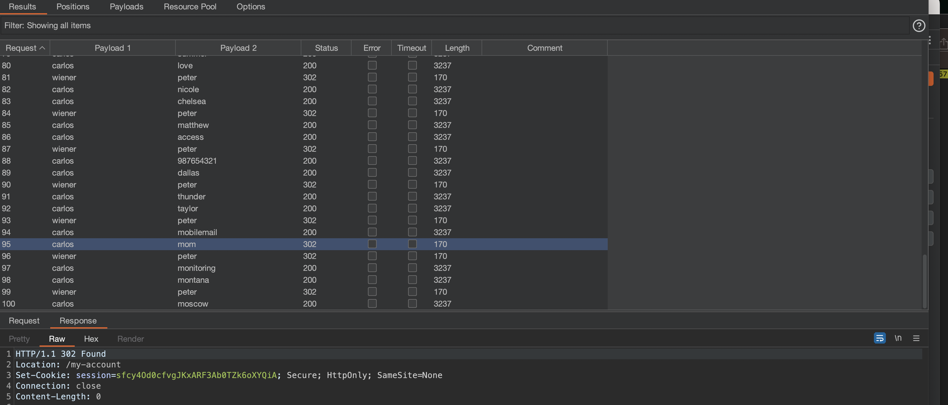Toggle Error checkbox for request 100
Image resolution: width=948 pixels, height=405 pixels.
point(372,303)
